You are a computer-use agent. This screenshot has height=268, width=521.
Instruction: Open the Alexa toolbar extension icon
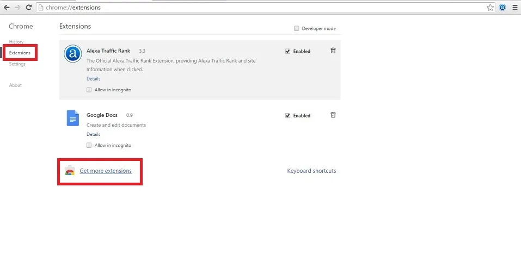(x=502, y=7)
